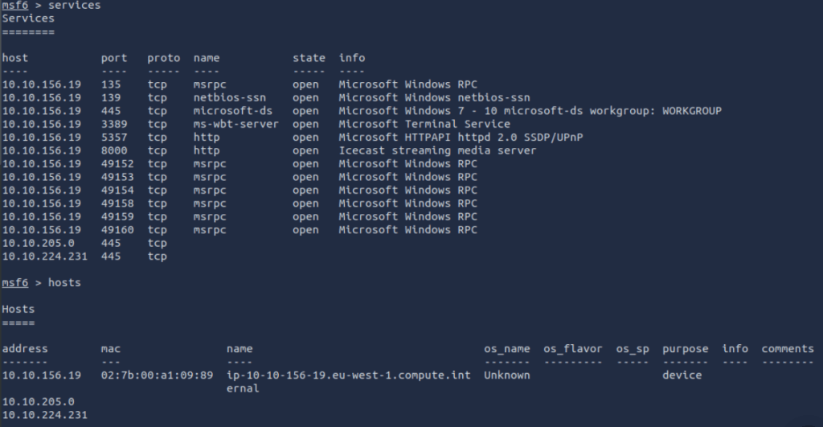Screen dimensions: 823x427
Task: Click the "Microsoft HTTPAPI httpd 2.0 SSDP/UPnP" text
Action: click(461, 138)
